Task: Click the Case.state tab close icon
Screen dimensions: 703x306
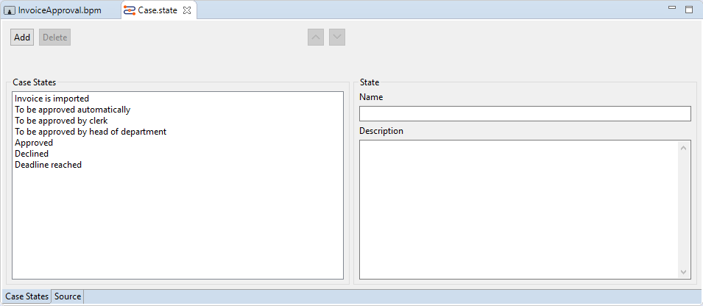Action: 186,10
